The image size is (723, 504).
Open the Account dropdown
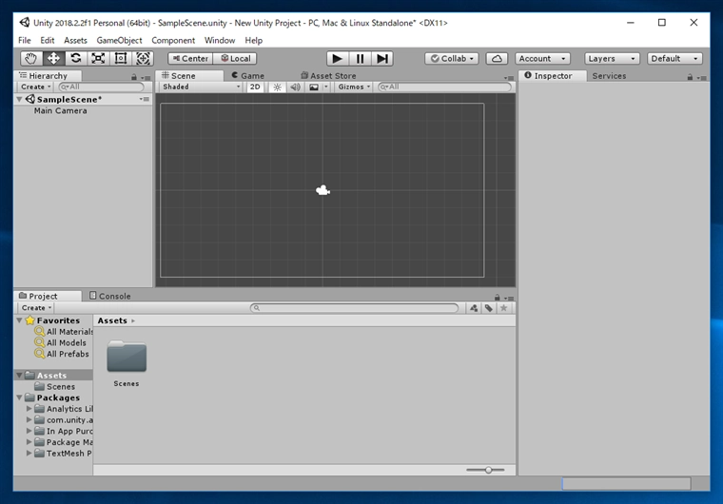[x=542, y=59]
